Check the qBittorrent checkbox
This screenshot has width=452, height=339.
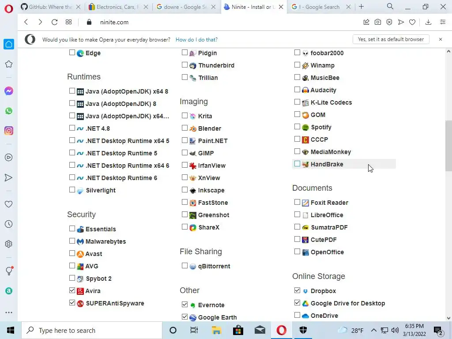click(x=185, y=265)
